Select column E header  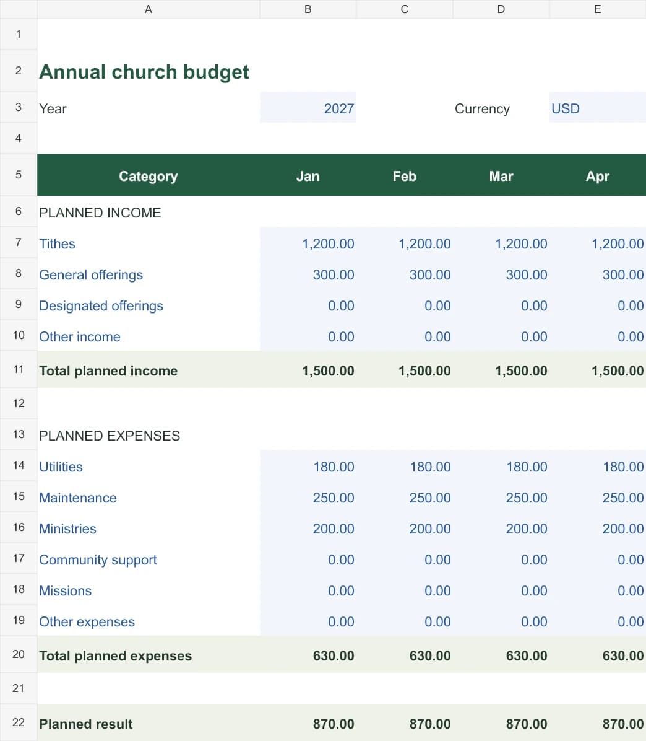tap(597, 9)
